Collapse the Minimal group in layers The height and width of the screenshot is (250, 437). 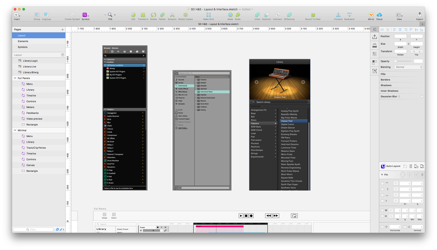pyautogui.click(x=15, y=130)
